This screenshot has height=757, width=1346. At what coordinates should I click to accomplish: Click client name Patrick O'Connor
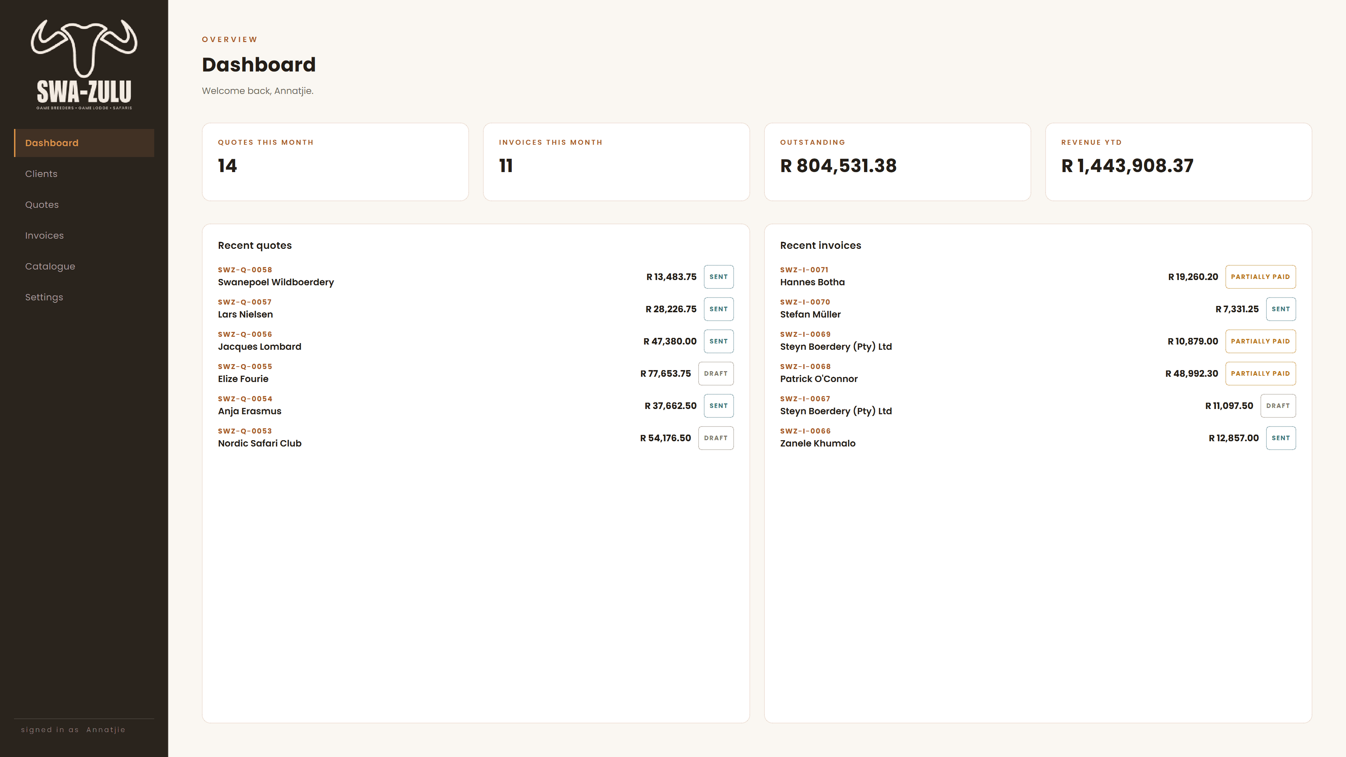coord(819,379)
